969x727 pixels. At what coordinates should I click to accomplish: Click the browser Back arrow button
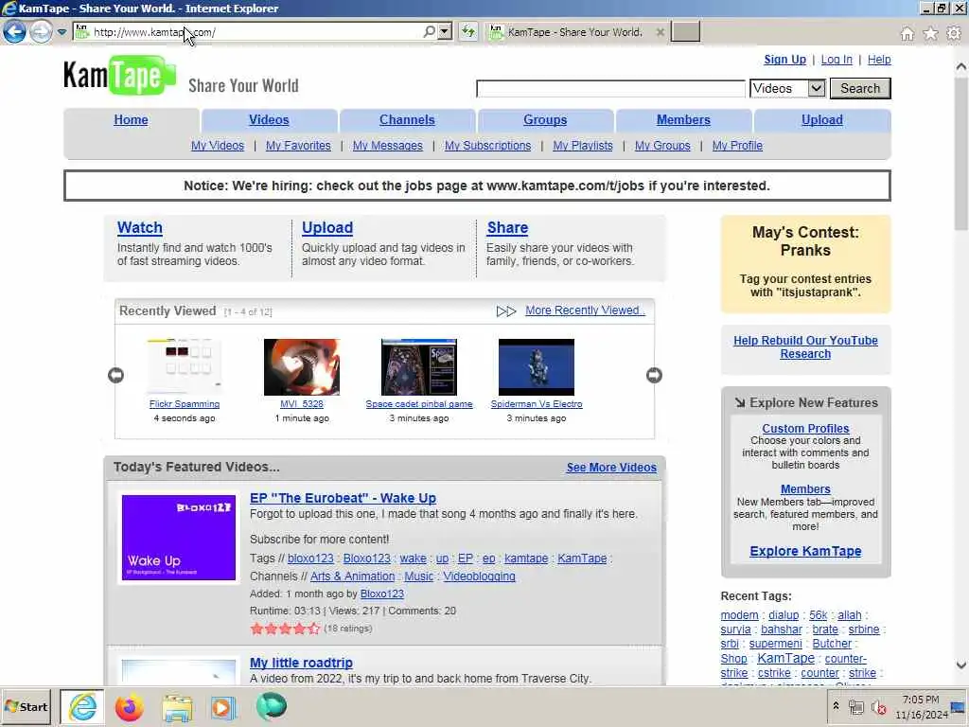tap(15, 31)
